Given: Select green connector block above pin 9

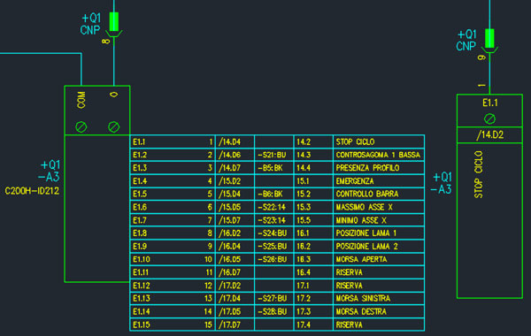Looking at the screenshot, I should [489, 38].
